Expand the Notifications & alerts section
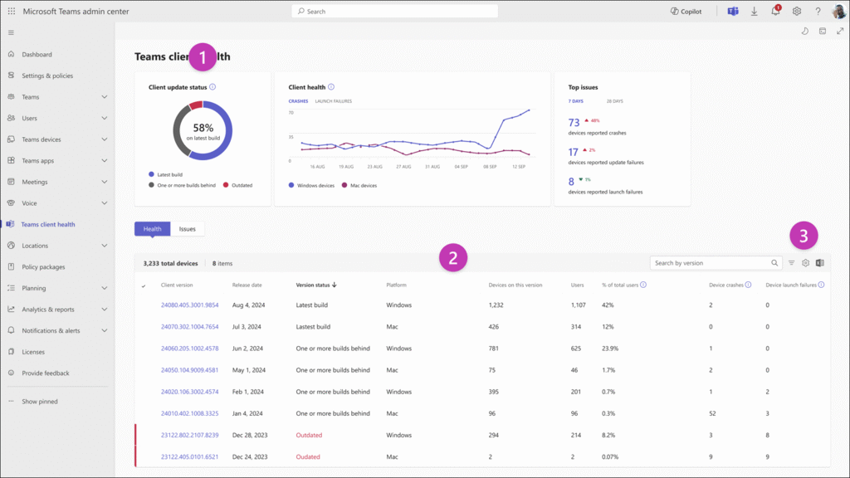The image size is (850, 478). (104, 330)
